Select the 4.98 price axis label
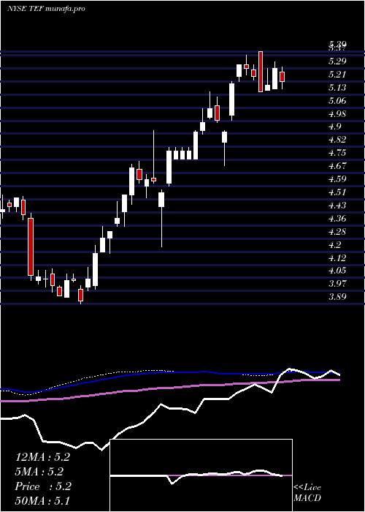Image resolution: width=365 pixels, height=512 pixels. tap(337, 113)
